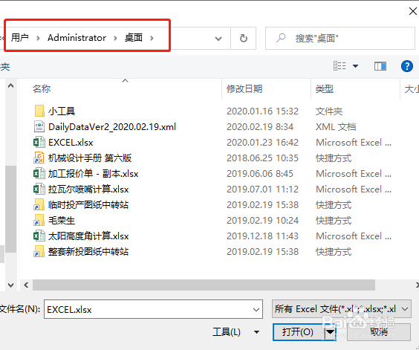Screen dimensions: 419x350
Task: Click the navigation pane scroll down arrow
Action: [10, 285]
